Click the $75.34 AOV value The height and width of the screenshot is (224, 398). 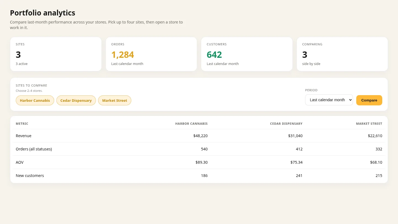point(297,162)
